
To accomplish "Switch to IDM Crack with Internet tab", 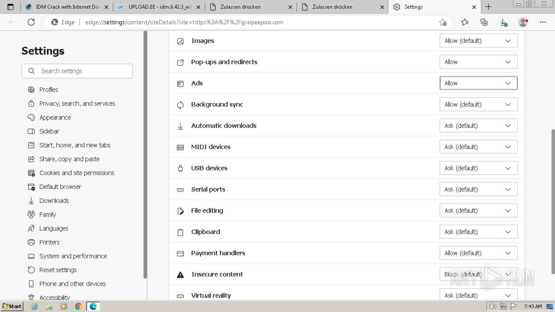I will pyautogui.click(x=67, y=7).
